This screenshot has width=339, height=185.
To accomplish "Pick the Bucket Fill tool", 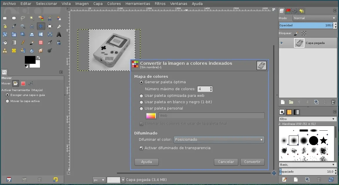I will [5, 42].
